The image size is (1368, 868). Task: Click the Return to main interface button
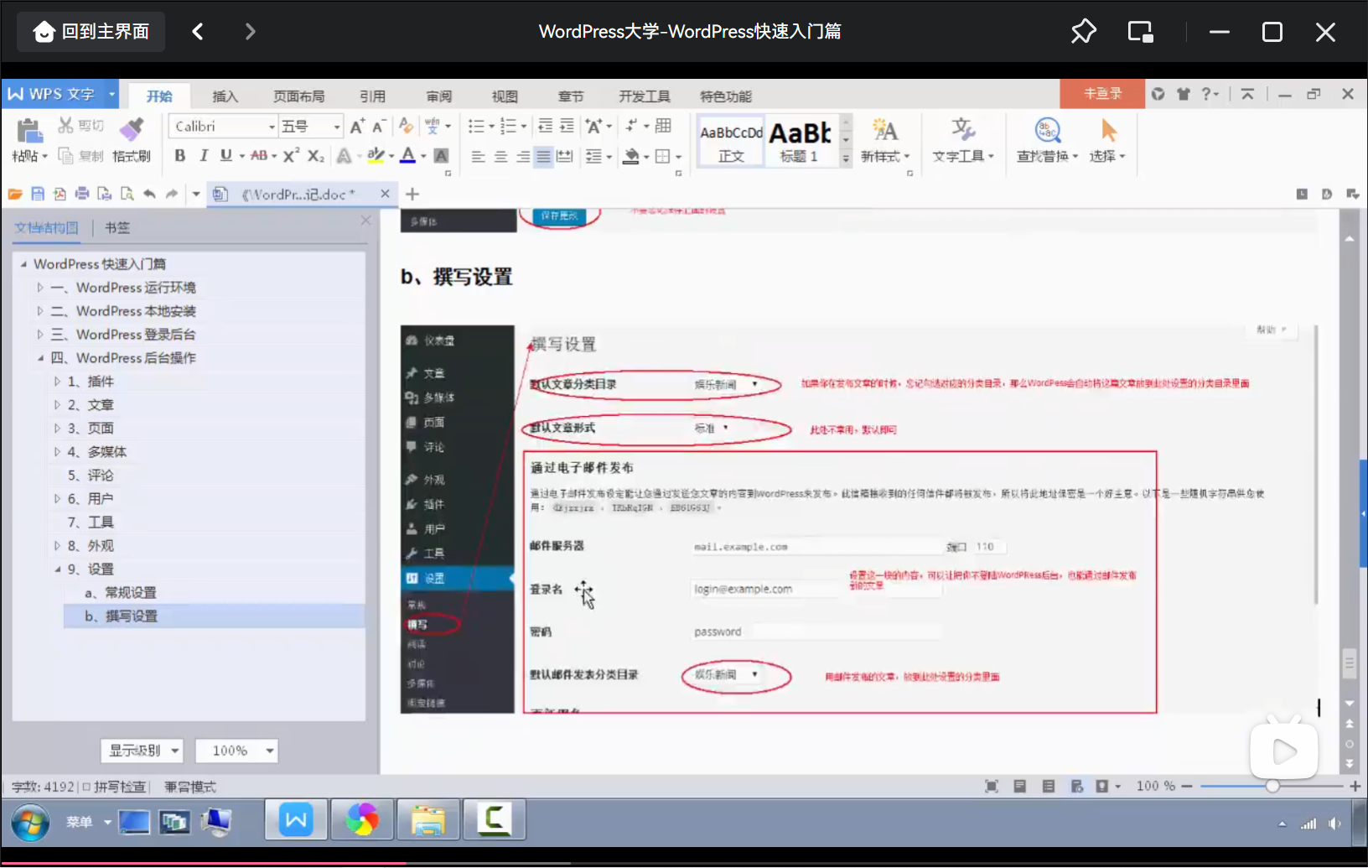(x=91, y=32)
